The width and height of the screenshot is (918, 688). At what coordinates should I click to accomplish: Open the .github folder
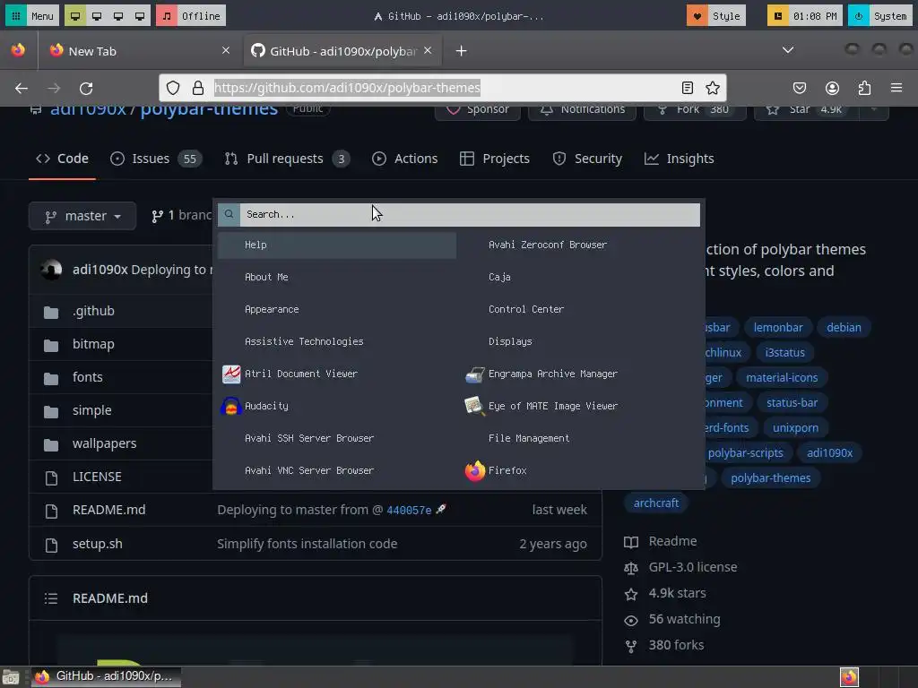click(x=93, y=311)
